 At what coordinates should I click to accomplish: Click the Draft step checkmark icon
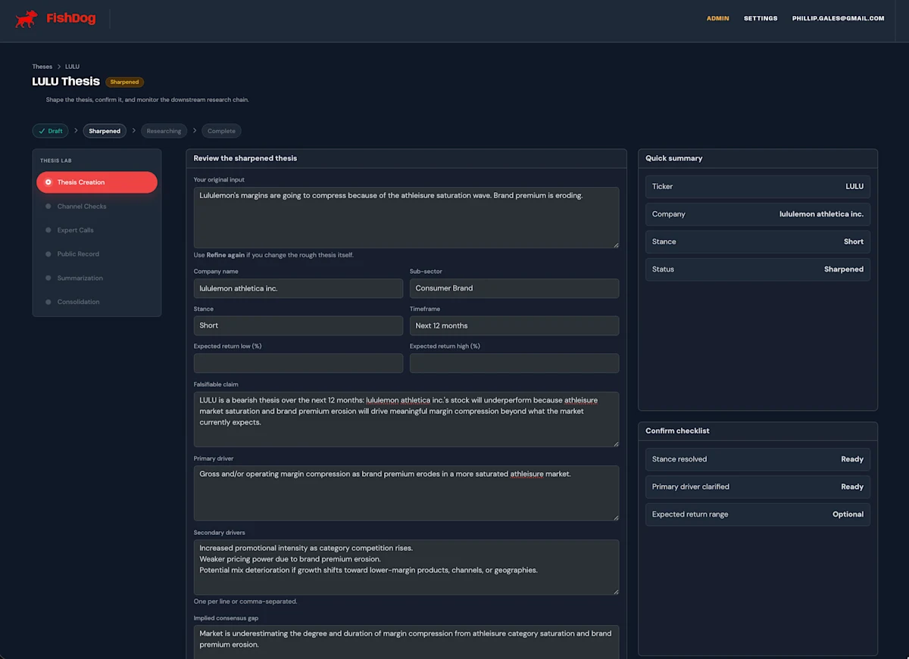pos(42,131)
